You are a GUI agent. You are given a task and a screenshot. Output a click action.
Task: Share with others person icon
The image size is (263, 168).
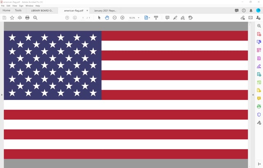[258, 18]
